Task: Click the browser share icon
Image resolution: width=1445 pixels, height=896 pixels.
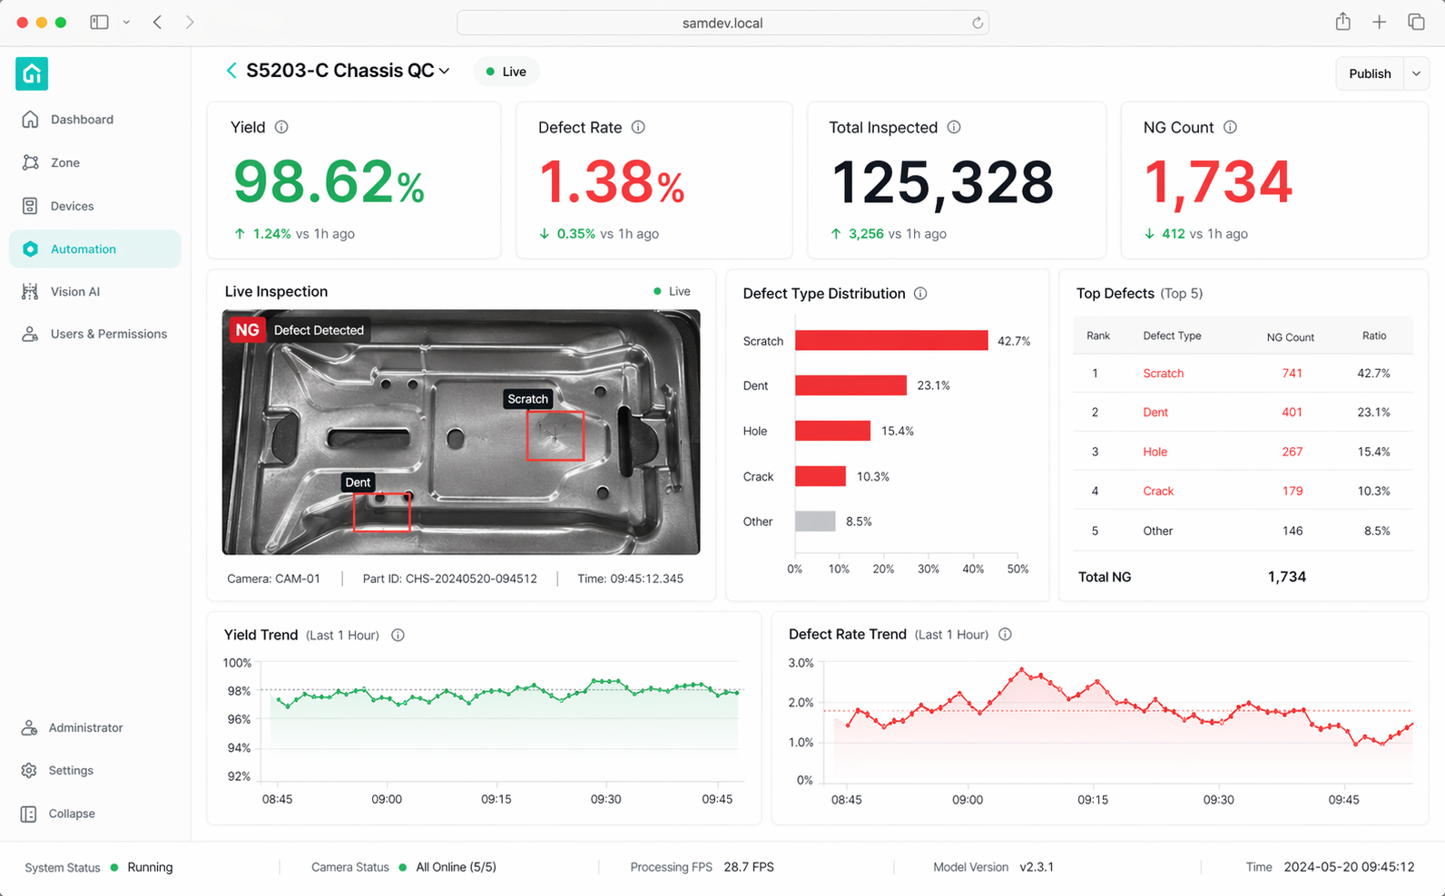Action: pos(1342,23)
